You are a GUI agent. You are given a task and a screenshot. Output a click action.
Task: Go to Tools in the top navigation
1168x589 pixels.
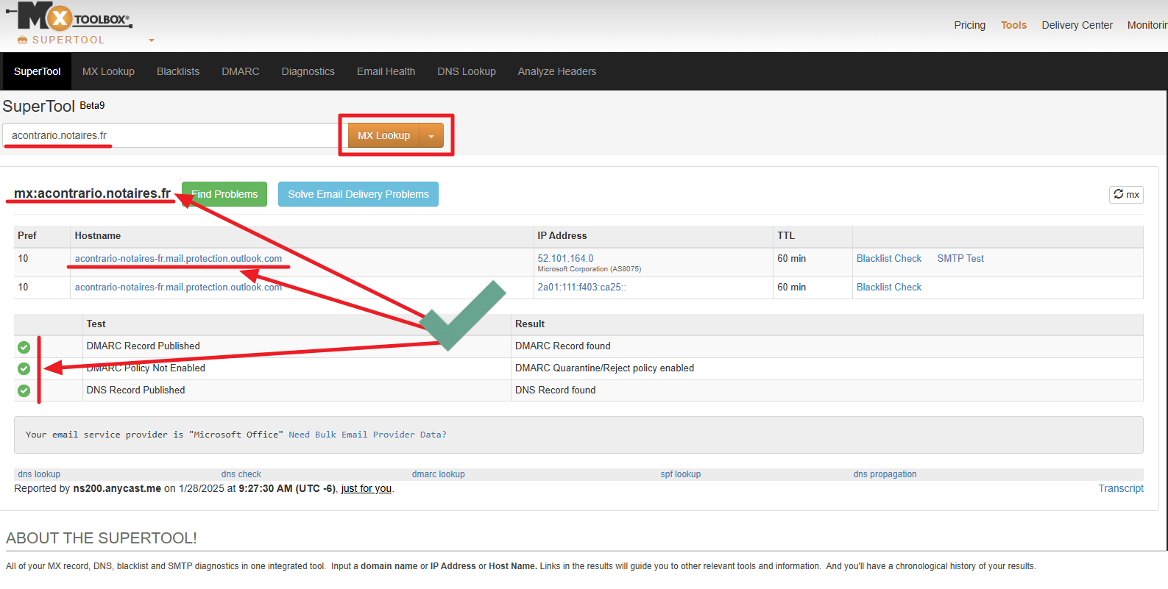tap(1013, 25)
